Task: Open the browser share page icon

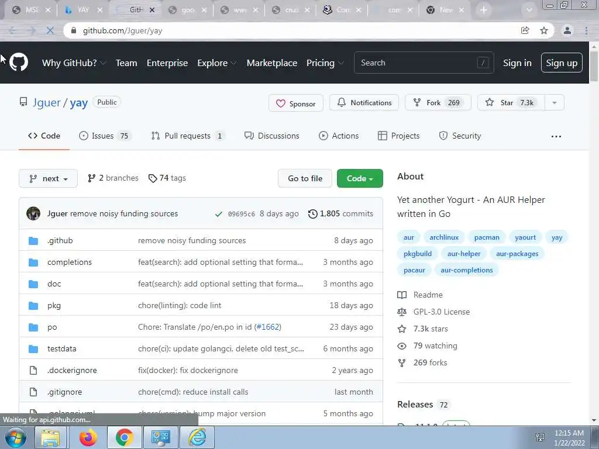Action: click(525, 30)
